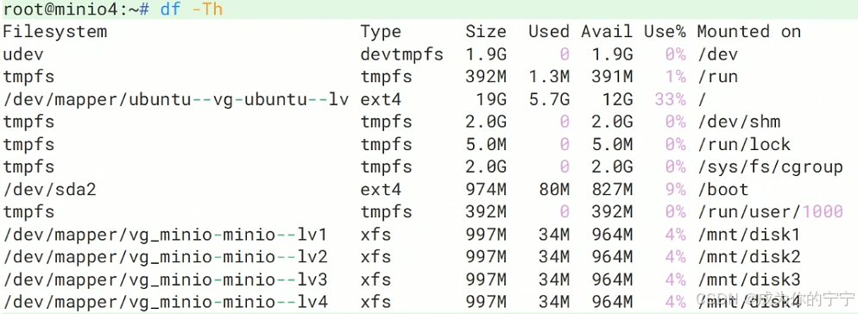Click the '/dev/sda2' filesystem name
Image resolution: width=858 pixels, height=314 pixels.
point(49,190)
